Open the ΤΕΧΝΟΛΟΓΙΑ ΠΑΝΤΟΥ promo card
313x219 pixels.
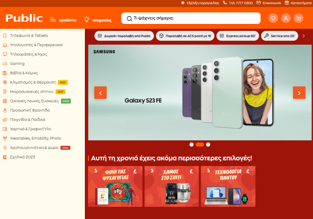pos(228,187)
